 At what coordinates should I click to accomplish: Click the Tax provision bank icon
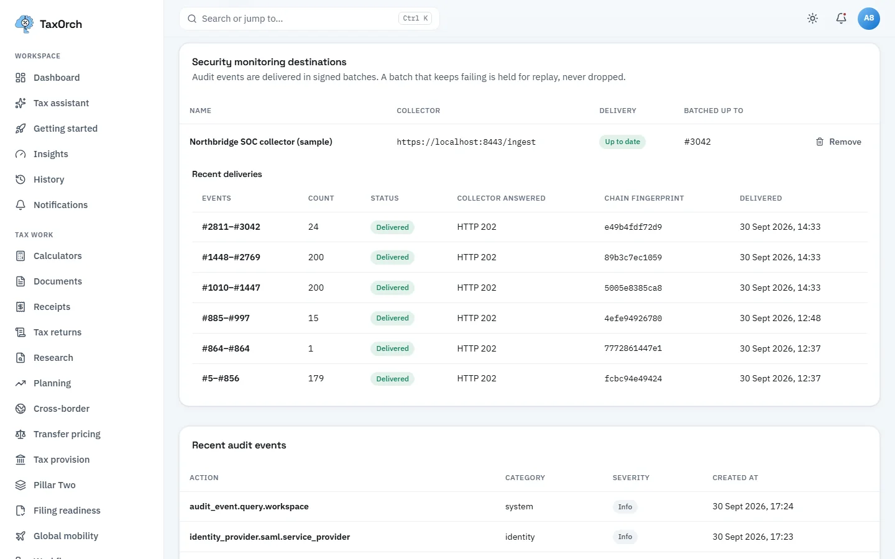coord(21,460)
